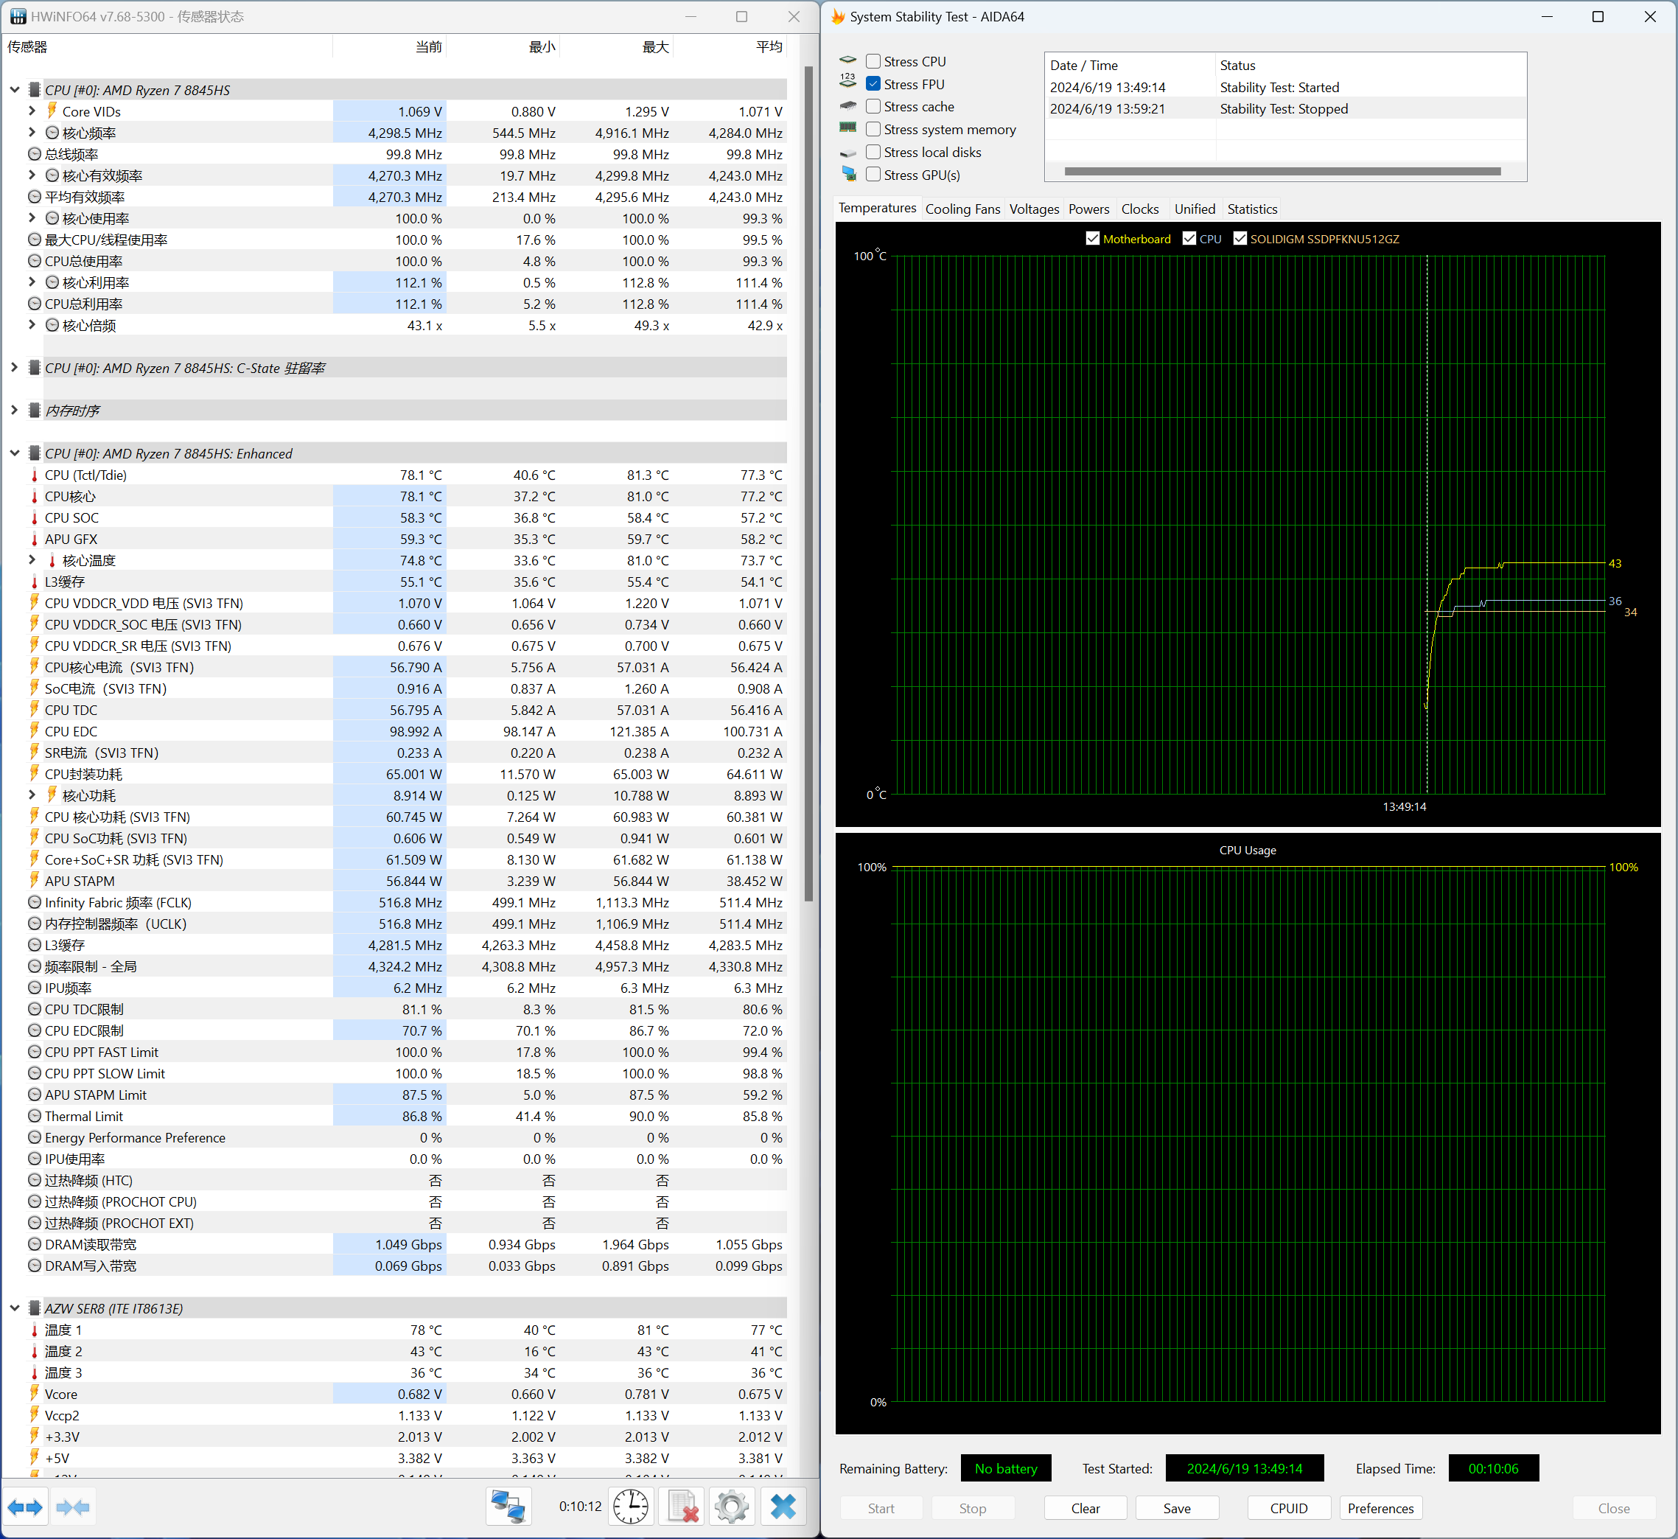Screen dimensions: 1678x1539
Task: Click the Thermal Limit circle icon
Action: 34,1116
